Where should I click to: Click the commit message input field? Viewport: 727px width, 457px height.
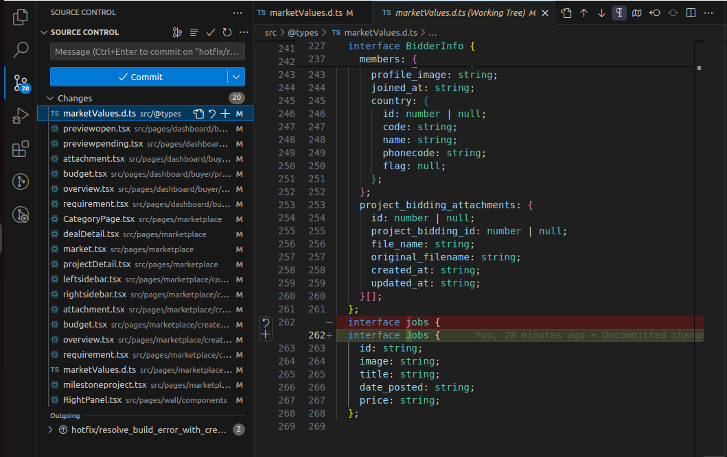click(147, 52)
